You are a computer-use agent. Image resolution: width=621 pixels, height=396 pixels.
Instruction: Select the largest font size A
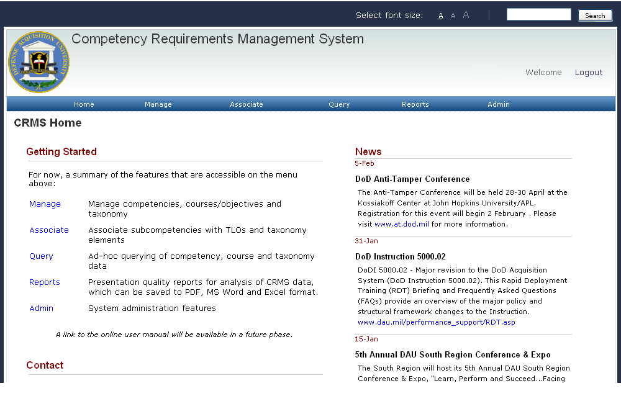pos(466,15)
